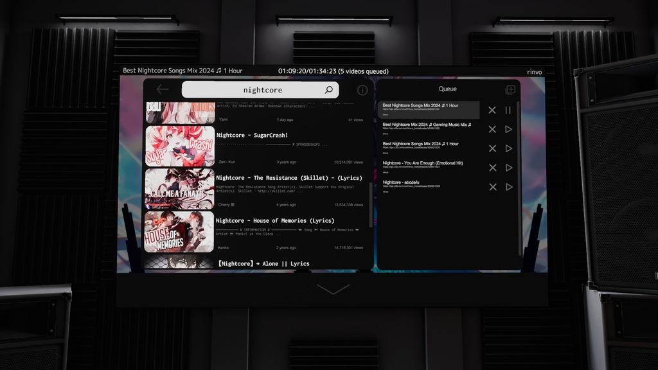Viewport: 658px width, 370px height.
Task: Remove "Nightcore - You Are Enough" from the queue
Action: click(492, 168)
